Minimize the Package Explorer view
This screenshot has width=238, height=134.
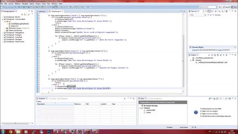coord(29,11)
